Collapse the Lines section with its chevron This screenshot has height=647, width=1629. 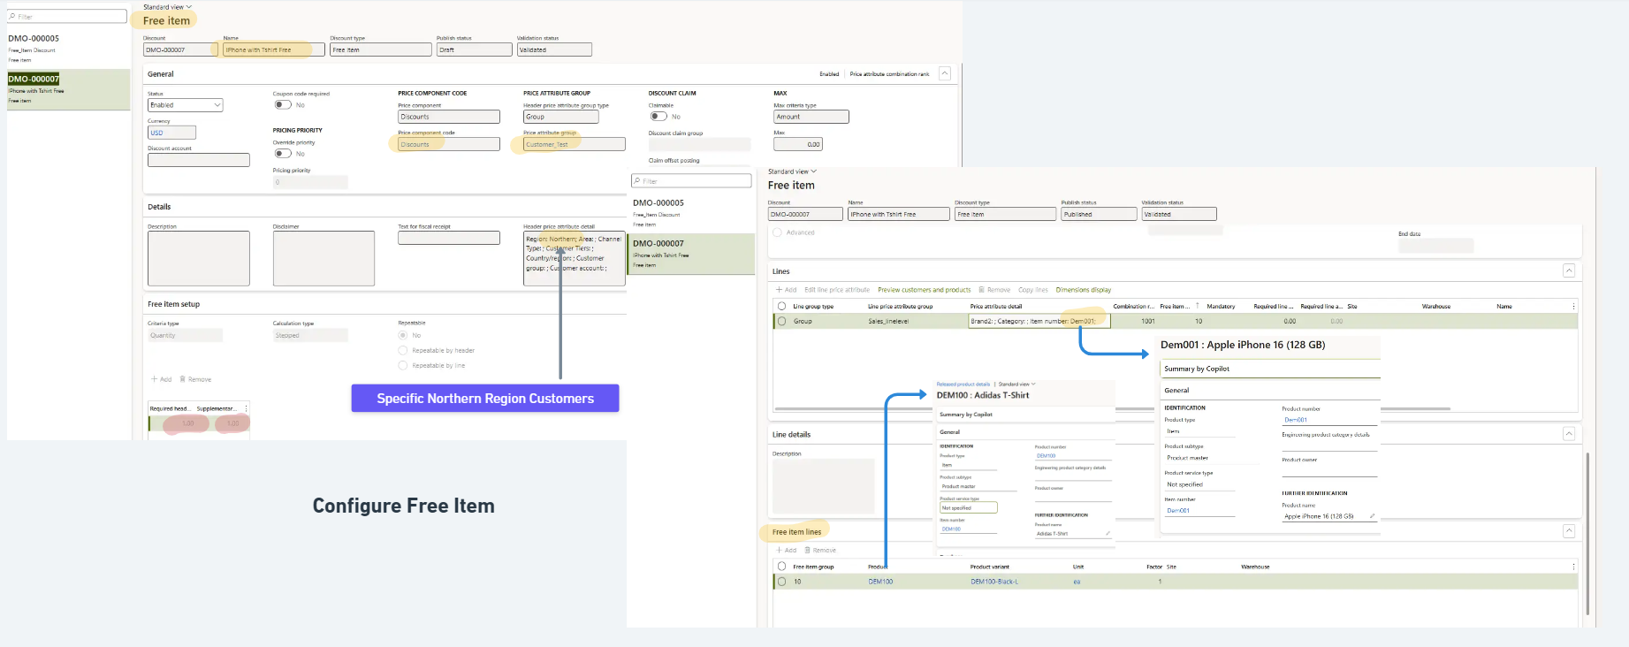(1569, 271)
